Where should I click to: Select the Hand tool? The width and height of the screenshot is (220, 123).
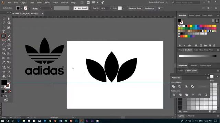(4, 76)
